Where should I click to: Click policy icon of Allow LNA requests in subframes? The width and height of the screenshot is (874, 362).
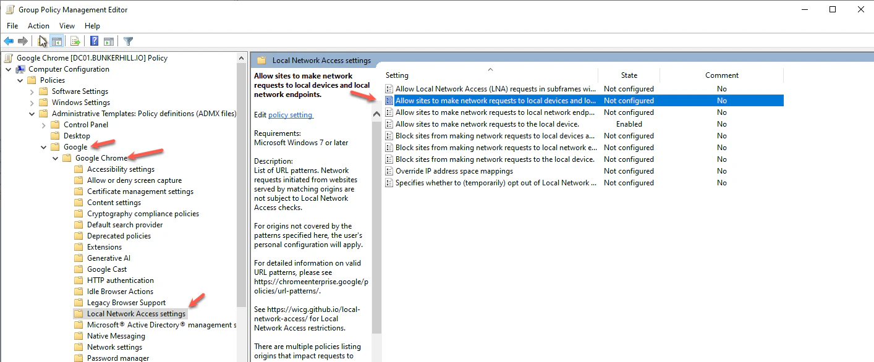[x=389, y=89]
